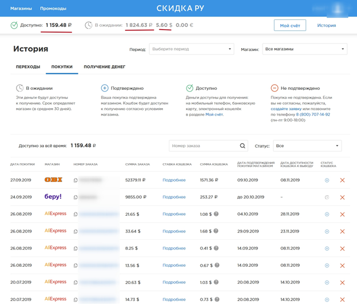Open the Статус filter dropdown

pyautogui.click(x=307, y=146)
